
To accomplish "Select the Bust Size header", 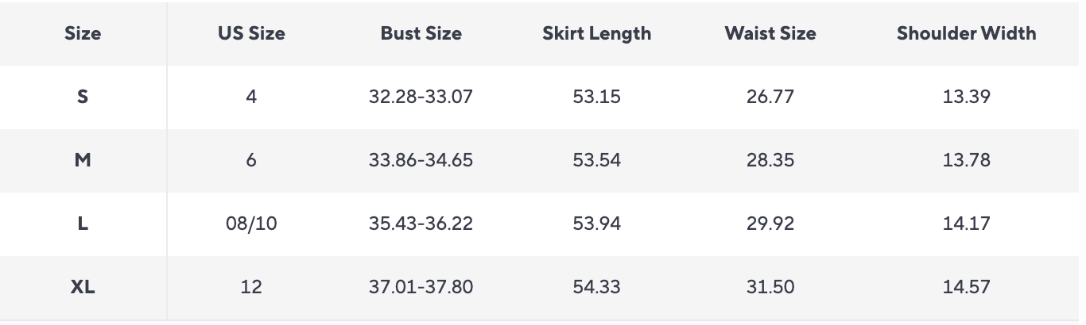I will coord(421,33).
